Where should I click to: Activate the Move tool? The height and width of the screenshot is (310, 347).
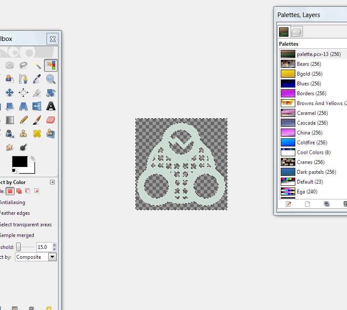[x=10, y=93]
